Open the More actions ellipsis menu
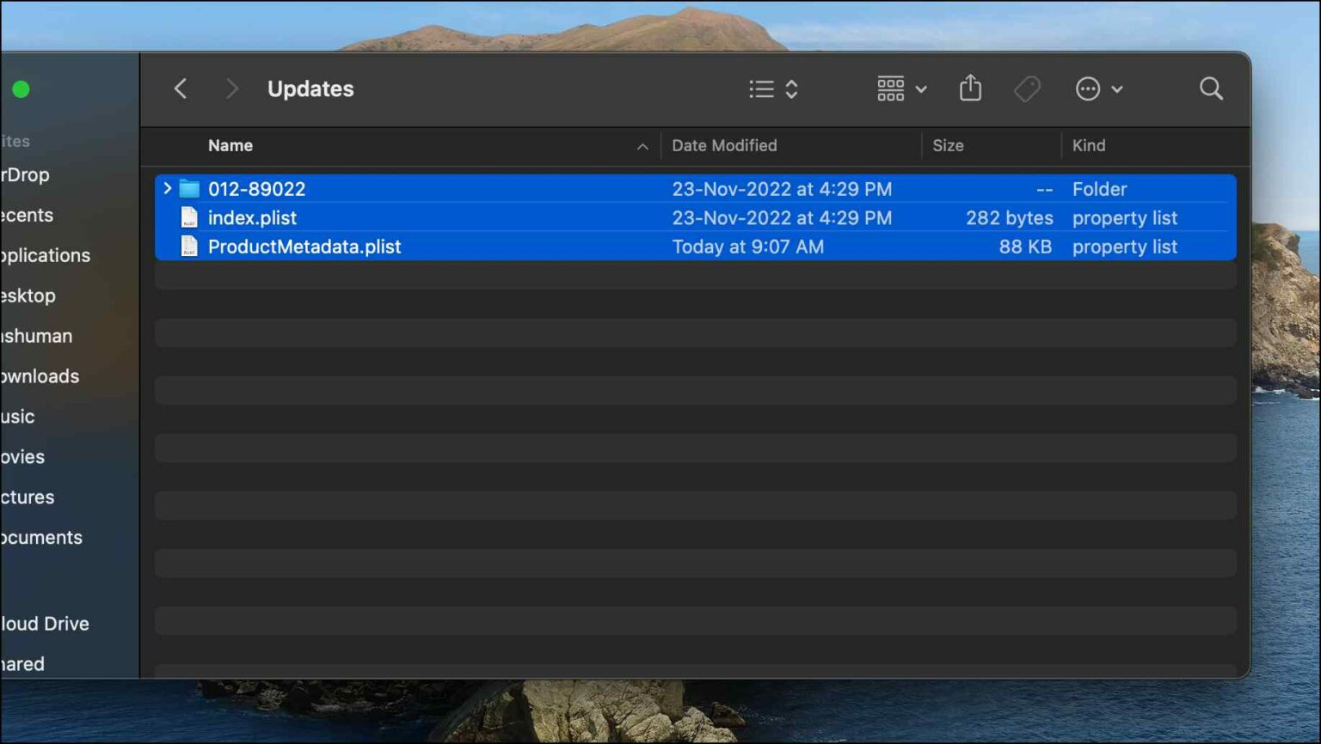The height and width of the screenshot is (744, 1321). 1097,88
